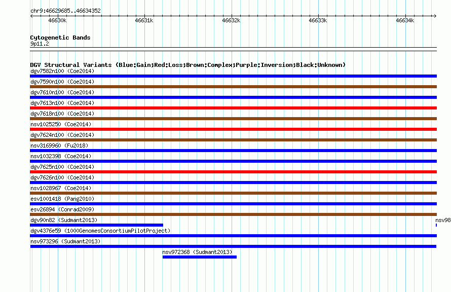
Task: Click the nsv1032398 (Coe2014) label
Action: click(x=61, y=156)
